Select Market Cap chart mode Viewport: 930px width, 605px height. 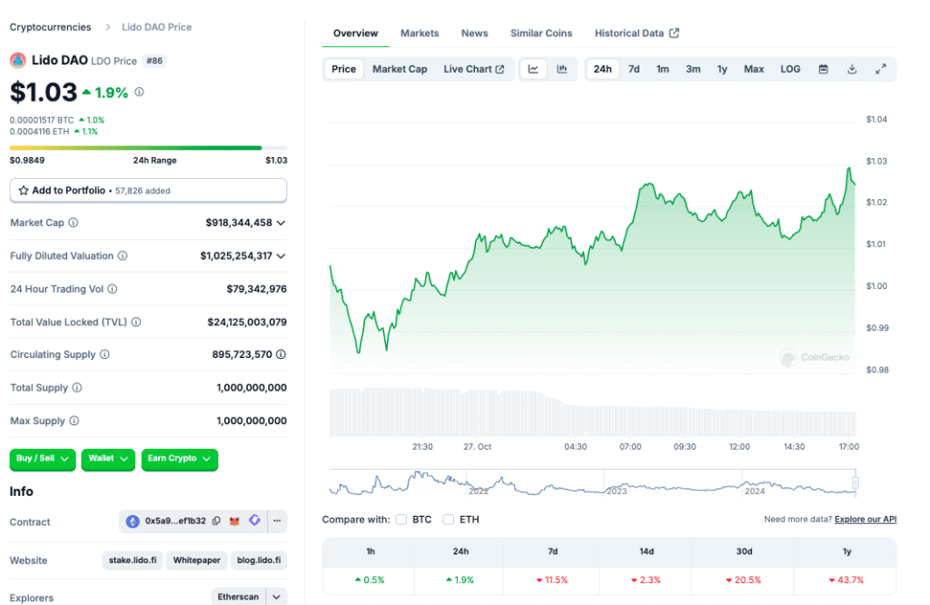400,69
